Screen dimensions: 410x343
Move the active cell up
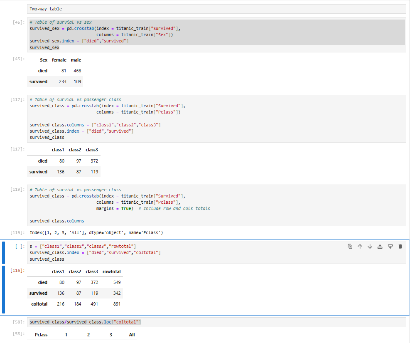click(360, 247)
